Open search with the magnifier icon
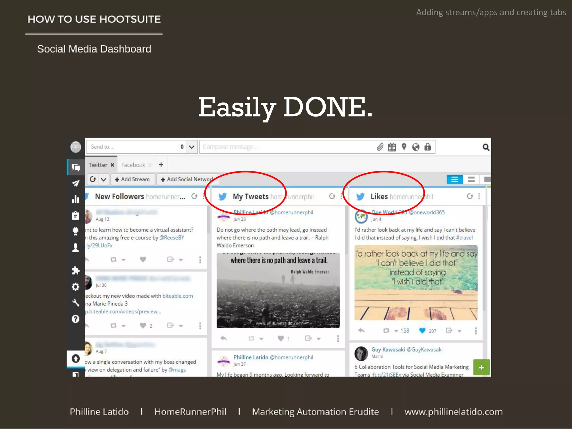 486,147
